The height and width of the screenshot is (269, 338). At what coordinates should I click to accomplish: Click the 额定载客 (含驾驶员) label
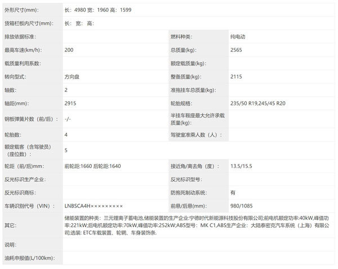click(28, 151)
